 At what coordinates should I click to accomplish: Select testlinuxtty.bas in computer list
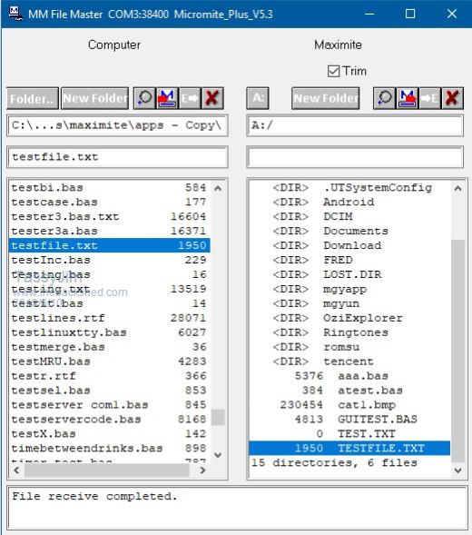(109, 332)
